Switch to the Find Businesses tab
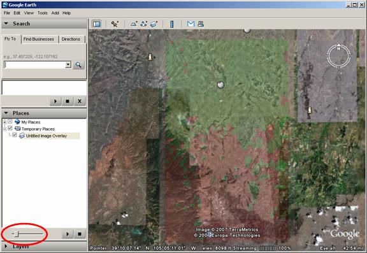This screenshot has height=253, width=367. click(x=39, y=39)
